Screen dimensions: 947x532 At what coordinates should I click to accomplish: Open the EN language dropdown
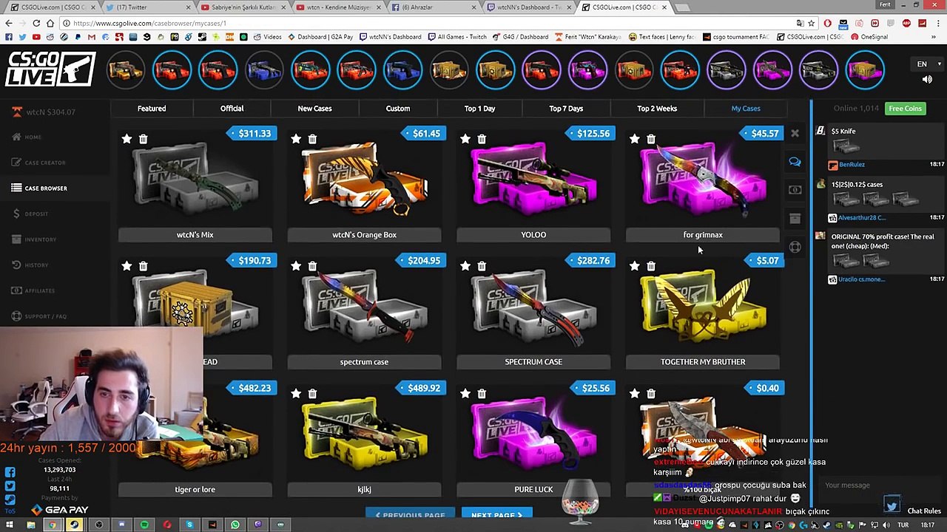tap(926, 64)
